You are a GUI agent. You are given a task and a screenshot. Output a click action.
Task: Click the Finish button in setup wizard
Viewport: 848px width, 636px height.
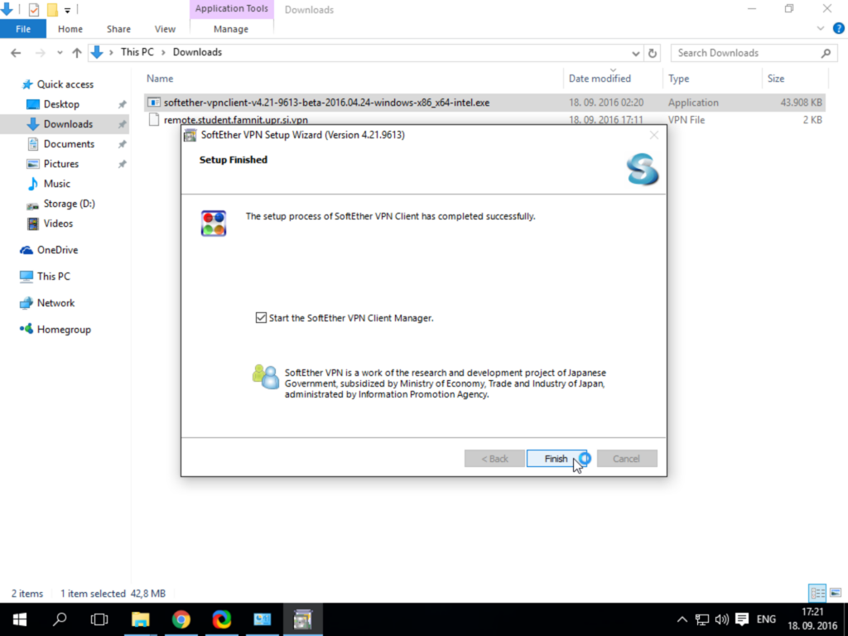coord(556,459)
